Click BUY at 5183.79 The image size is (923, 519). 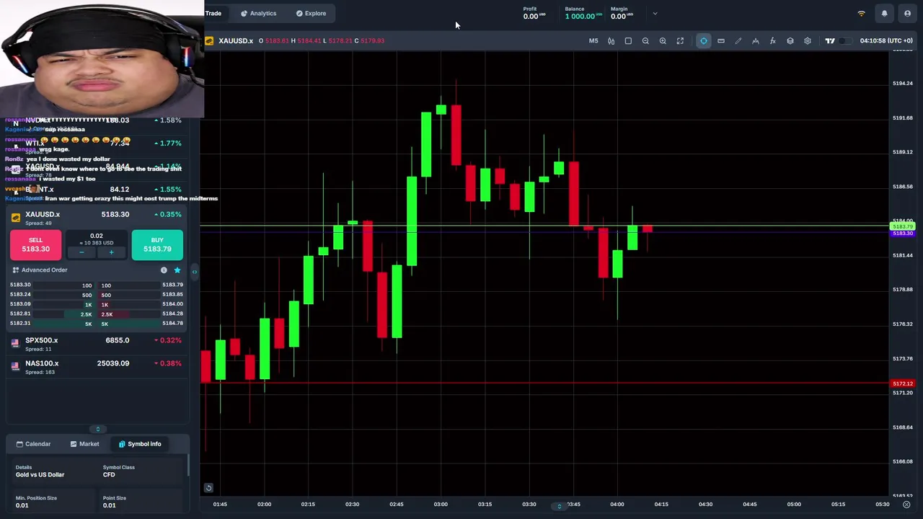pos(157,244)
